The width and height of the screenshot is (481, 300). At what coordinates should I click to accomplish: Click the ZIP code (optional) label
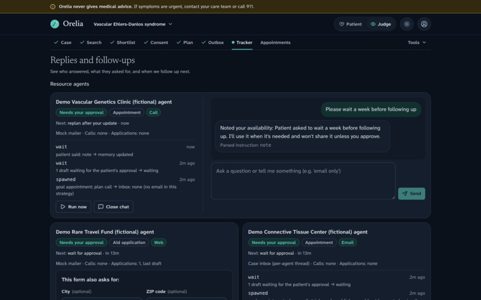click(x=166, y=292)
